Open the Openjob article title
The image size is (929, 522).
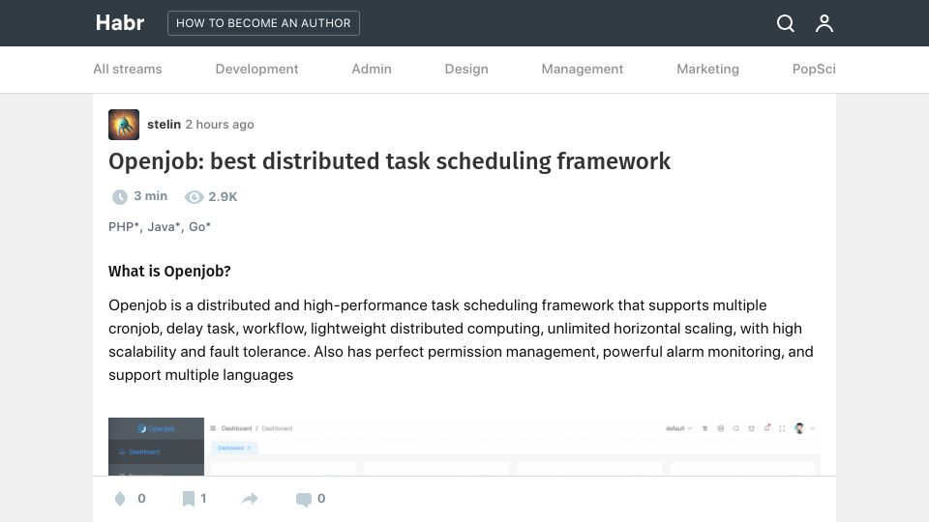(x=389, y=161)
